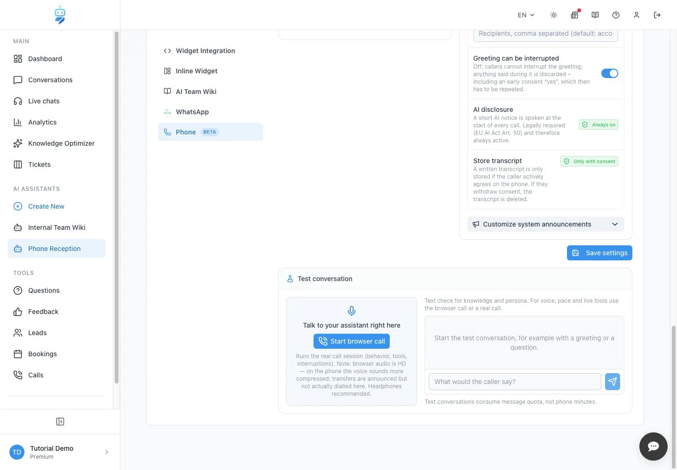677x470 pixels.
Task: Open the Inline Widget tab
Action: pos(211,71)
